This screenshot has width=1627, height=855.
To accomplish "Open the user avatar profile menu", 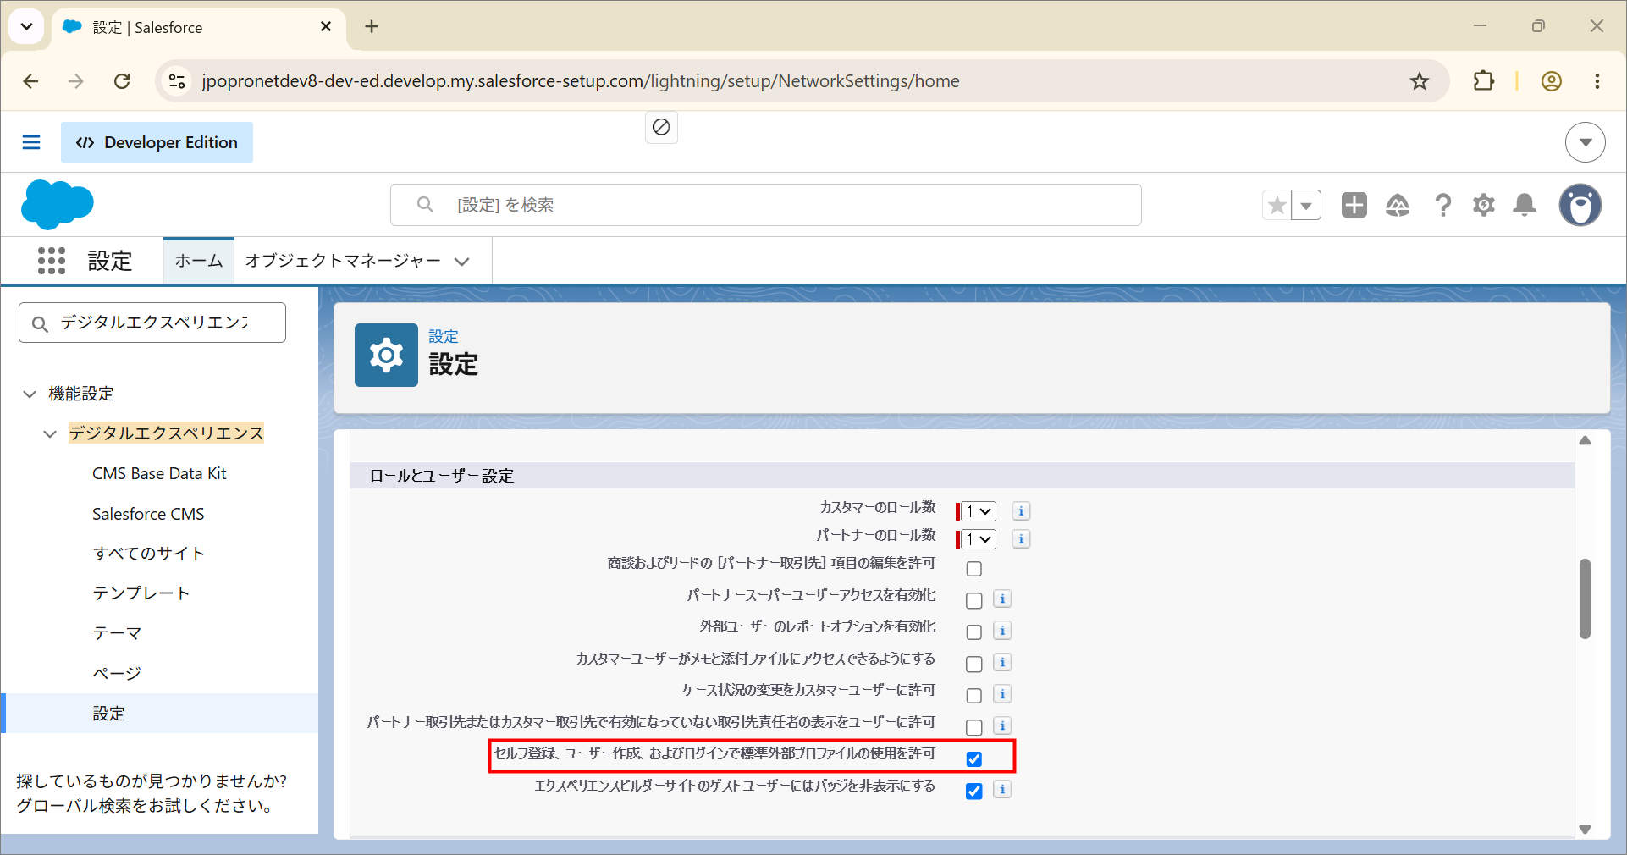I will pyautogui.click(x=1580, y=205).
